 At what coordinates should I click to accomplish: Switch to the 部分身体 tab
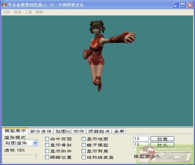click(41, 131)
